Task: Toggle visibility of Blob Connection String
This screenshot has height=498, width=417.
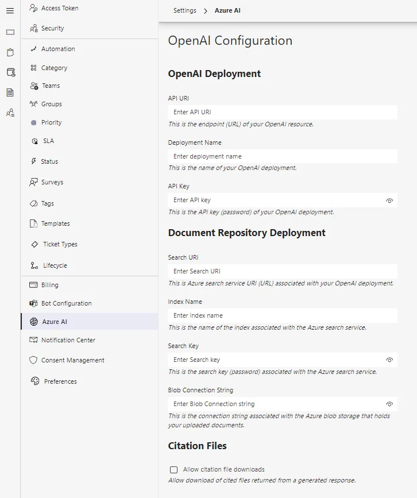Action: click(389, 404)
